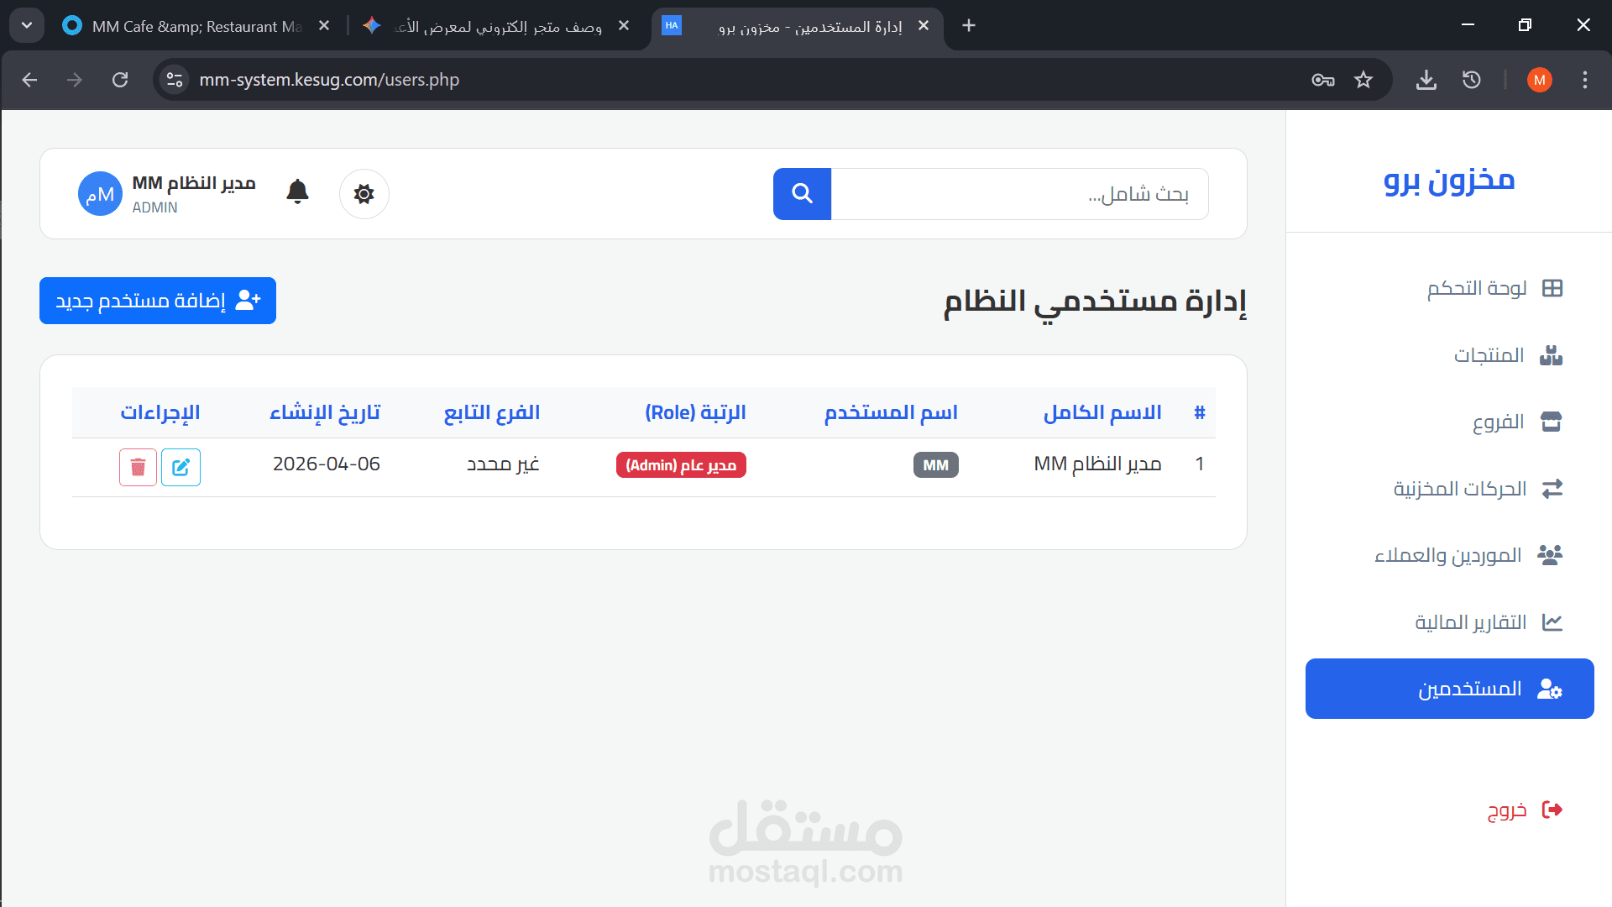Click the blue search magnifier button
The width and height of the screenshot is (1612, 907).
[802, 194]
